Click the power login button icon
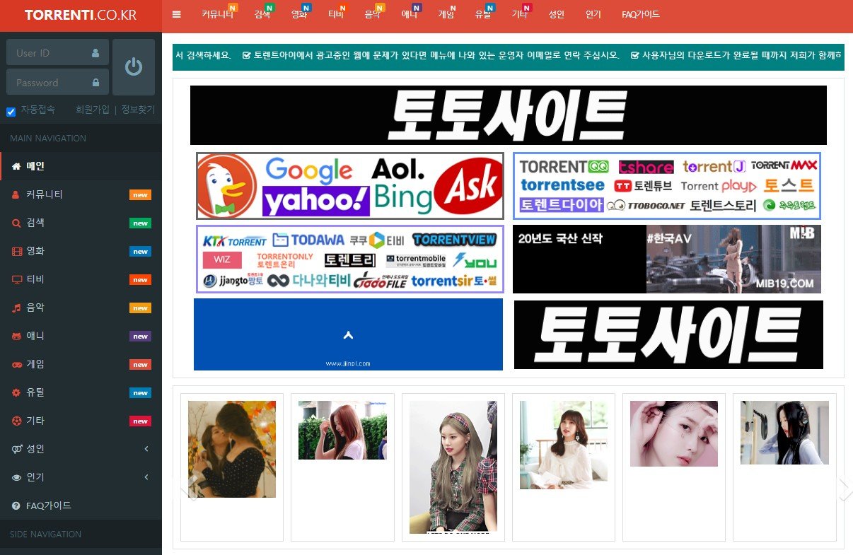Screen dimensions: 853x555 tap(134, 67)
